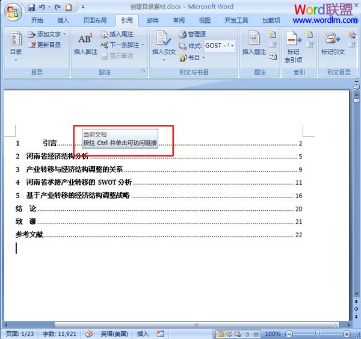Open the undo history dropdown arrow
This screenshot has width=361, height=339.
49,7
